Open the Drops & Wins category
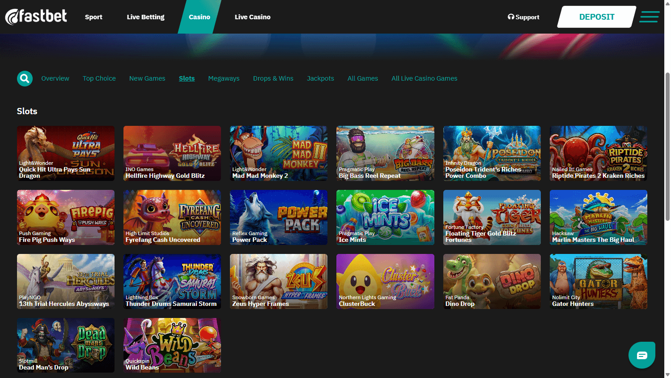 click(x=273, y=78)
